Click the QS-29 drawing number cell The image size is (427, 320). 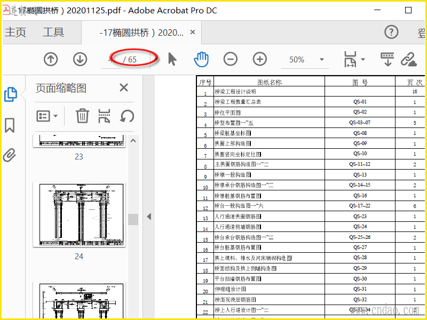(x=360, y=268)
